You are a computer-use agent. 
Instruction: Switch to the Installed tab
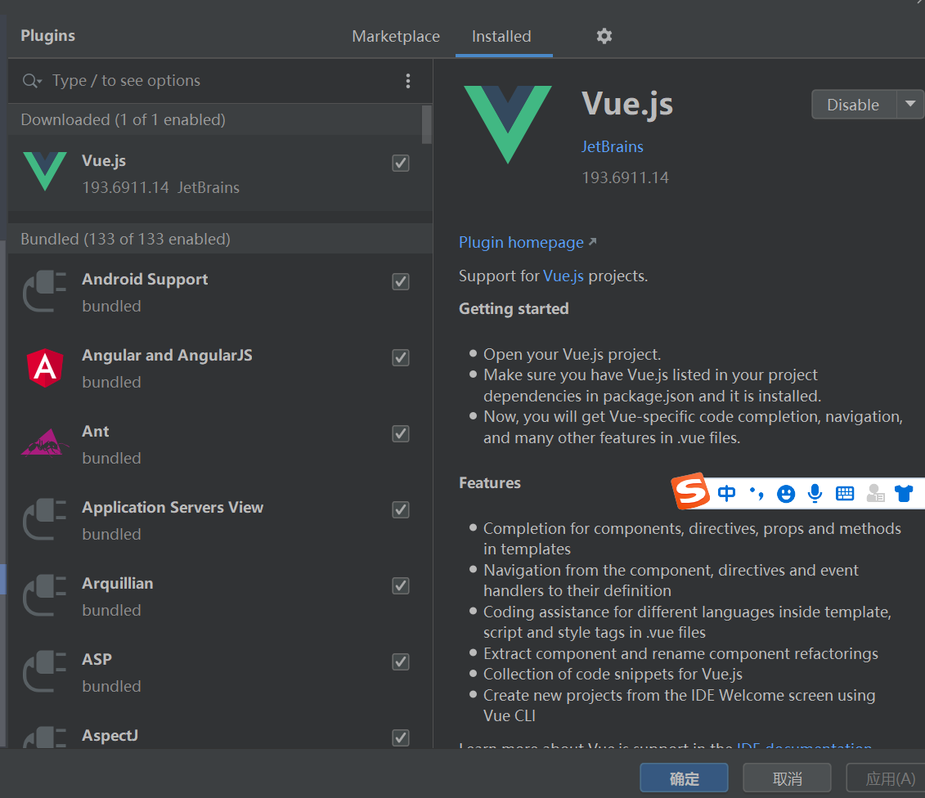pyautogui.click(x=501, y=37)
